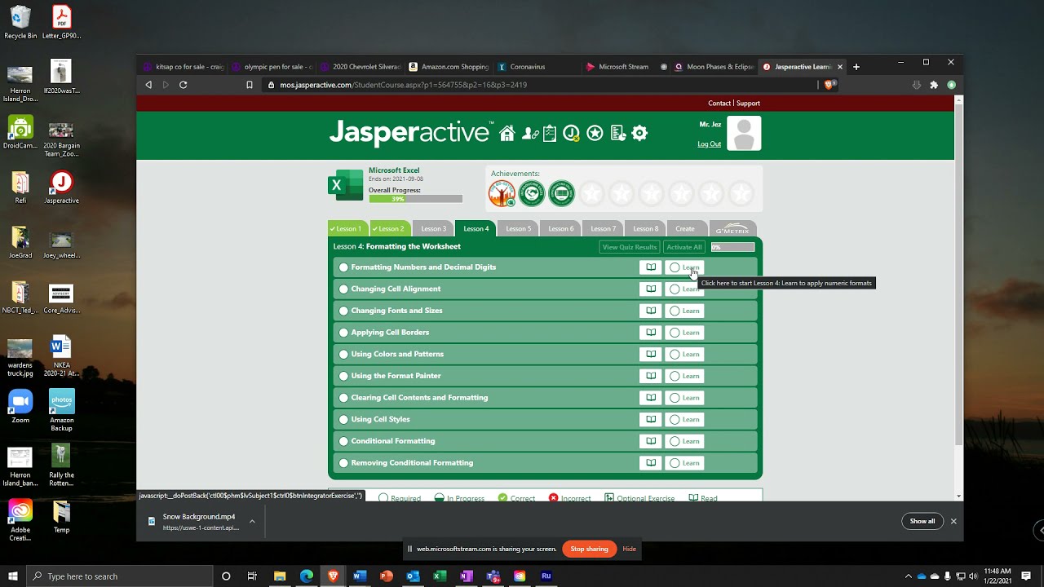Viewport: 1044px width, 587px height.
Task: Click the second green achievement badge
Action: [532, 193]
